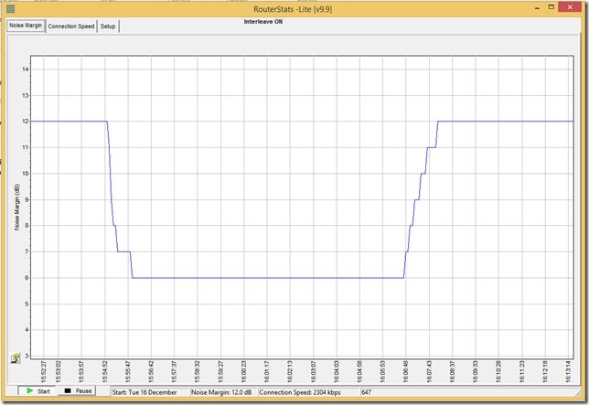Click the 16:13:14 time axis label
This screenshot has height=405, width=589.
(x=568, y=372)
